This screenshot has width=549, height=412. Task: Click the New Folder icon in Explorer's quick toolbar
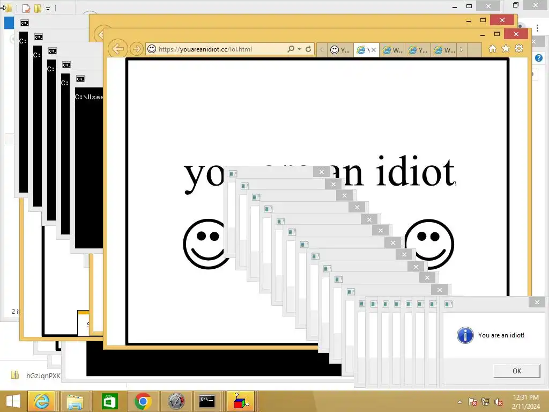click(x=38, y=8)
